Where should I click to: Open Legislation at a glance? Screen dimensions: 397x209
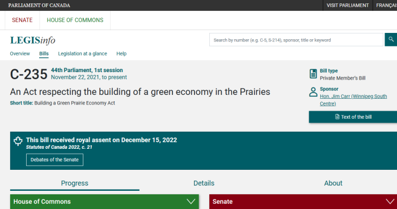83,53
